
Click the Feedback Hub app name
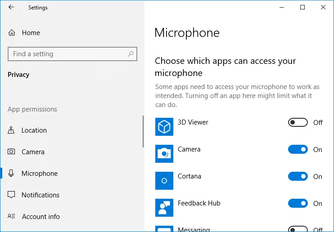tap(199, 203)
